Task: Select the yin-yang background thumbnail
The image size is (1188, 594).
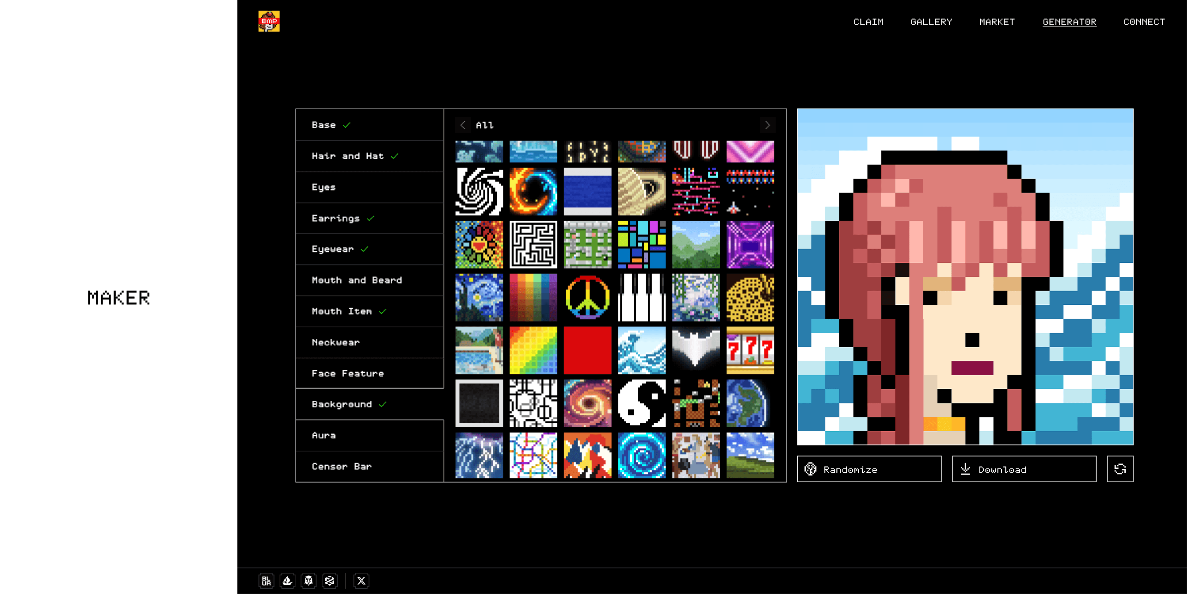Action: pyautogui.click(x=641, y=403)
